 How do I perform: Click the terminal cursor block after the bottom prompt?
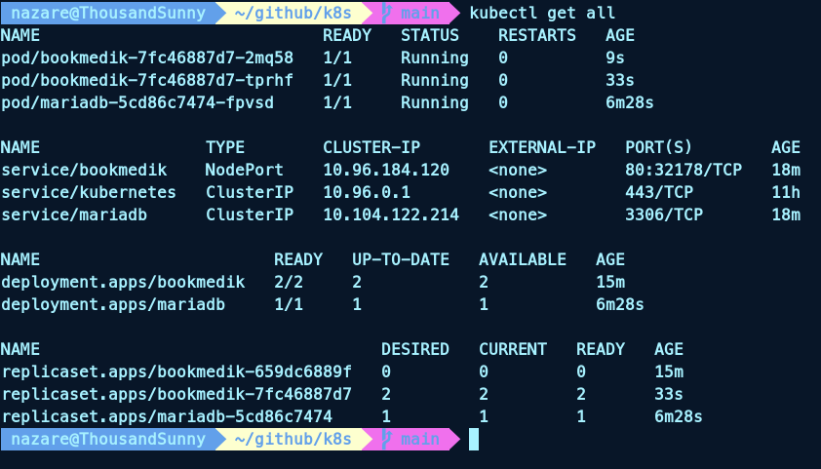474,439
